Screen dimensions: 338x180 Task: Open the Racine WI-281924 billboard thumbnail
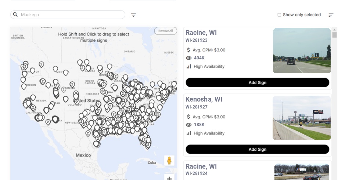point(302,172)
